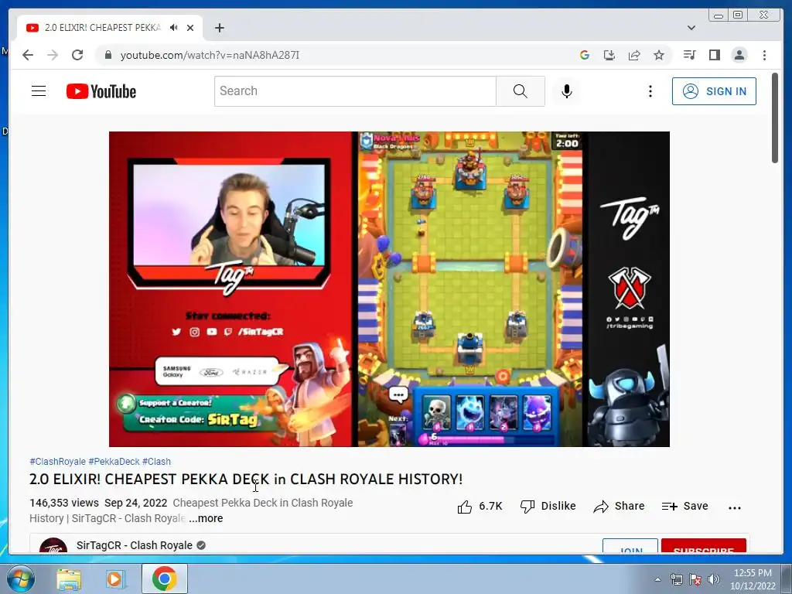Click into the YouTube Search field

point(355,91)
